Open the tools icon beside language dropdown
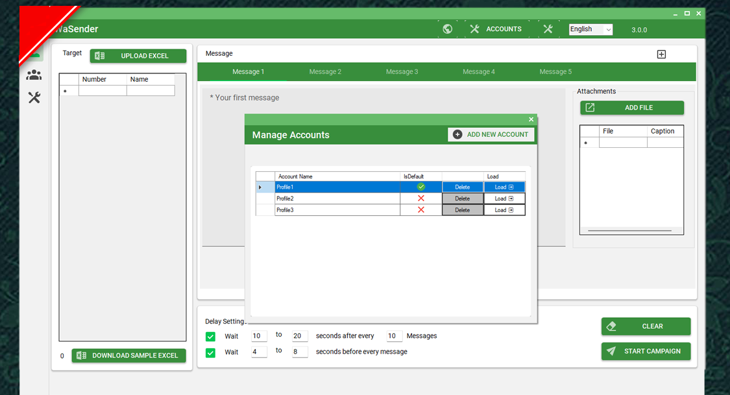The image size is (730, 395). [548, 29]
